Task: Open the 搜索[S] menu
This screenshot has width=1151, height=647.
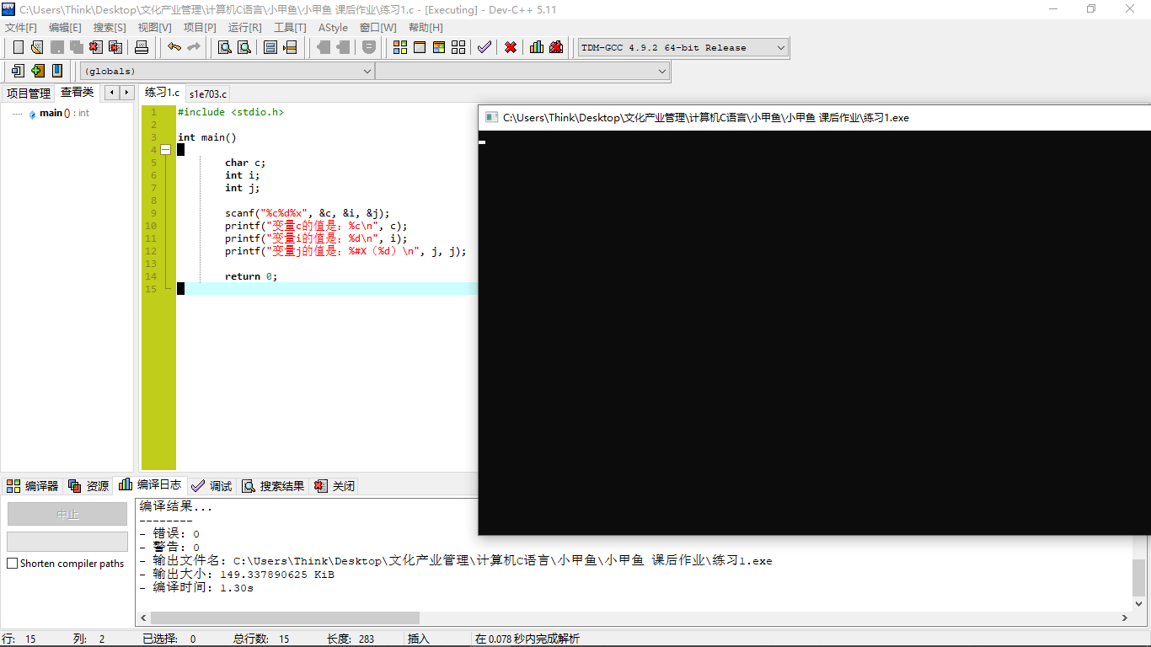Action: [x=110, y=28]
